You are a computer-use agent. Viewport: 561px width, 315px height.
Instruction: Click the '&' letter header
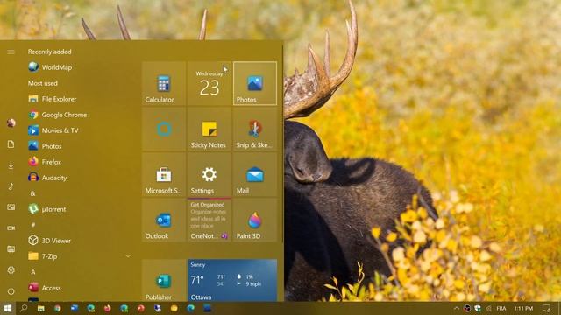pyautogui.click(x=33, y=193)
